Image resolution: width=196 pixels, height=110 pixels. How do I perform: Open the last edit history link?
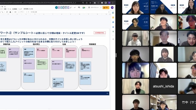28,9
